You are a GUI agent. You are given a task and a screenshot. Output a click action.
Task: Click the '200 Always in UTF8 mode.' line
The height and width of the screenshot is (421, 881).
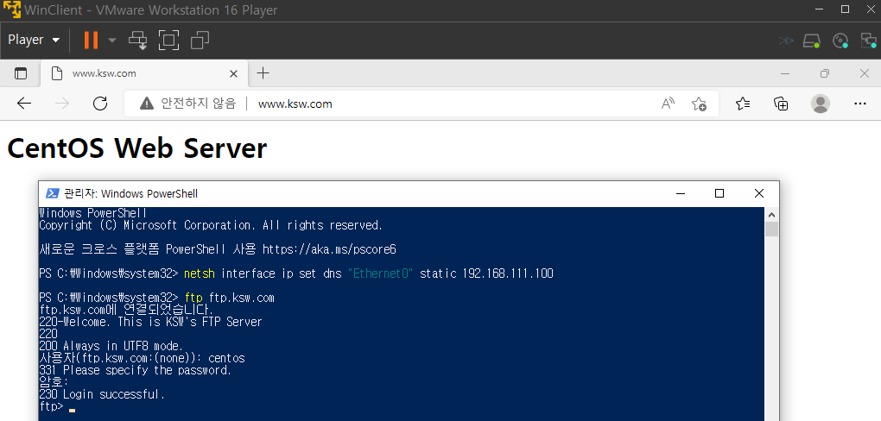[111, 346]
